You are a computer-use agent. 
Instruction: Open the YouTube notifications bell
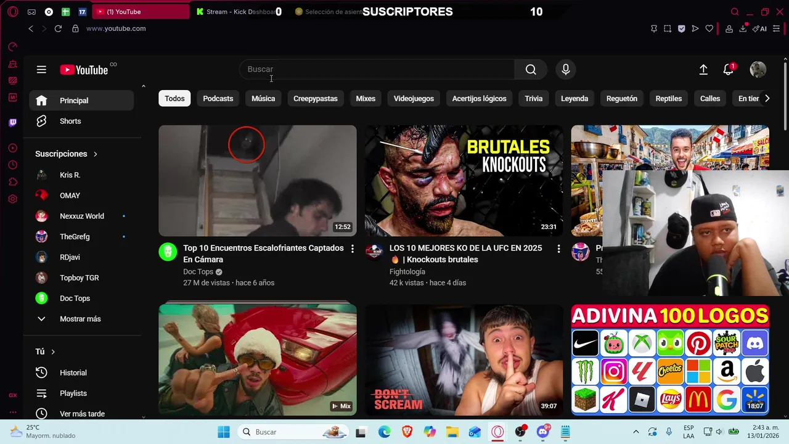729,70
